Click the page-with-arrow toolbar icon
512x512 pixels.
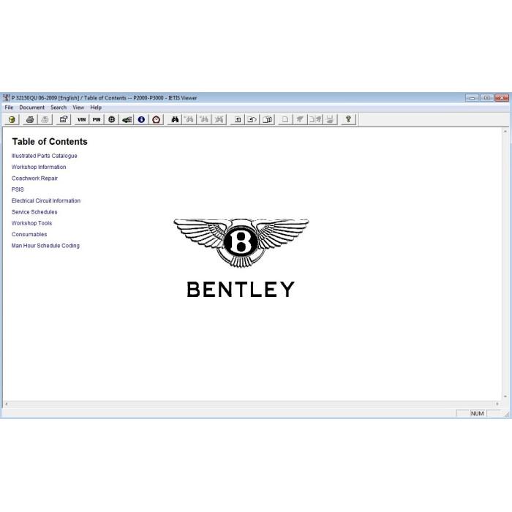pyautogui.click(x=238, y=119)
